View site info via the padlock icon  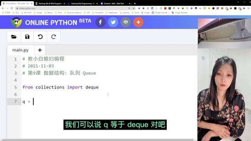(17, 8)
